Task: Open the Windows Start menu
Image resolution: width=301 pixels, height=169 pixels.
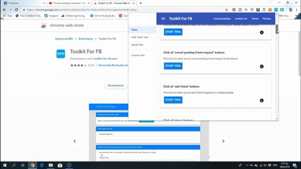Action: [x=5, y=165]
